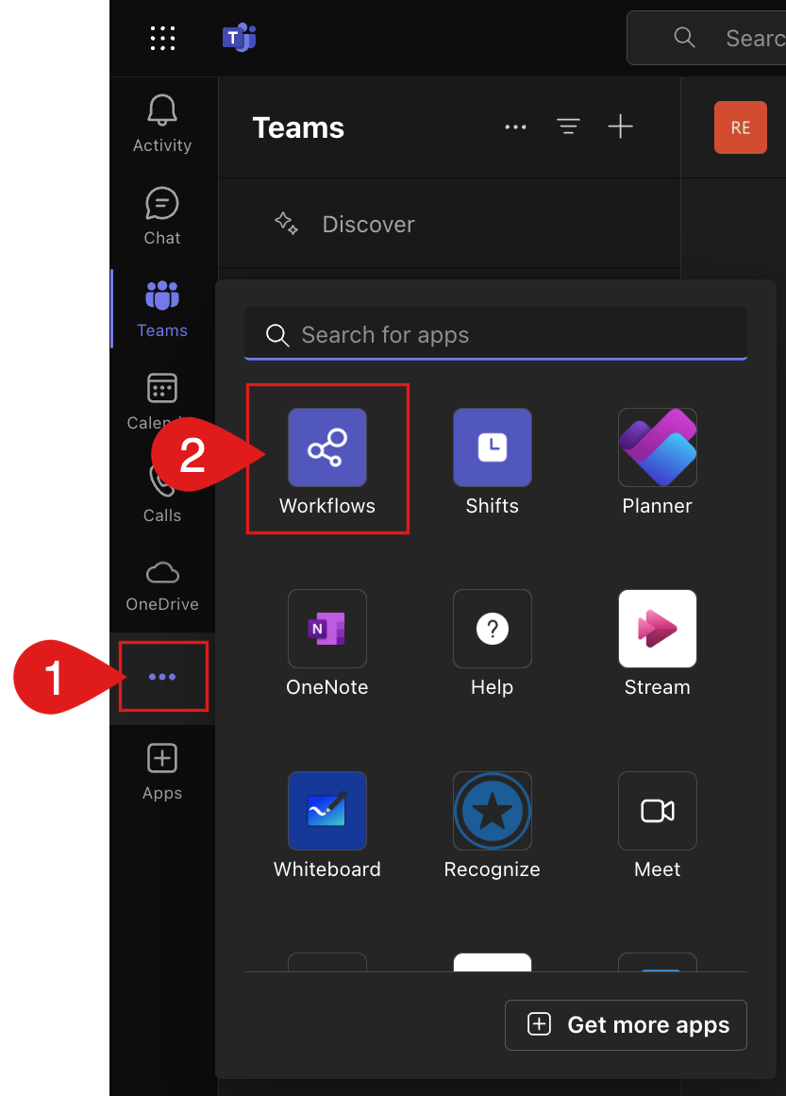Switch to the Chat tab

point(162,216)
